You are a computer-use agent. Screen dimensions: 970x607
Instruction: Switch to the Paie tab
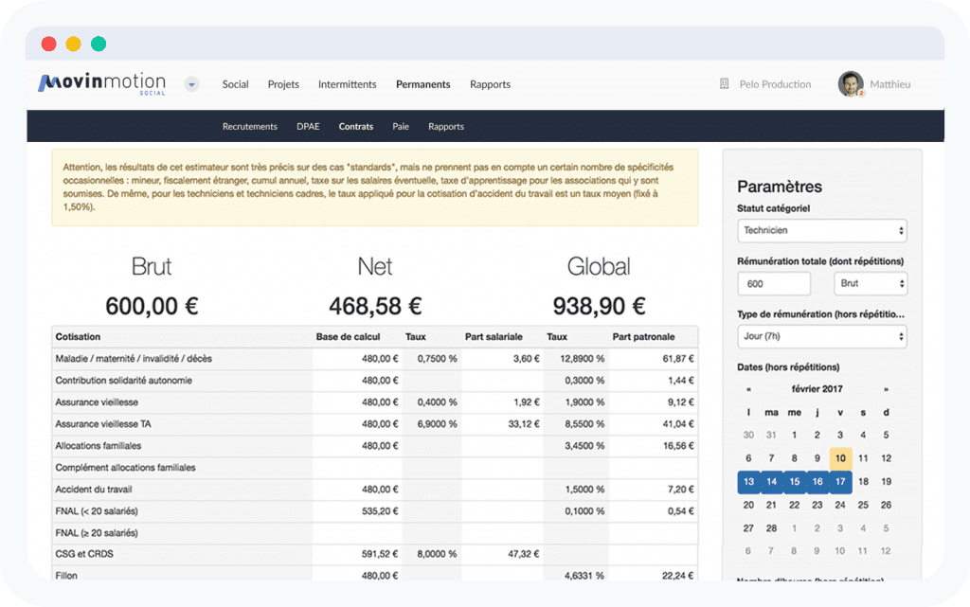(x=401, y=126)
